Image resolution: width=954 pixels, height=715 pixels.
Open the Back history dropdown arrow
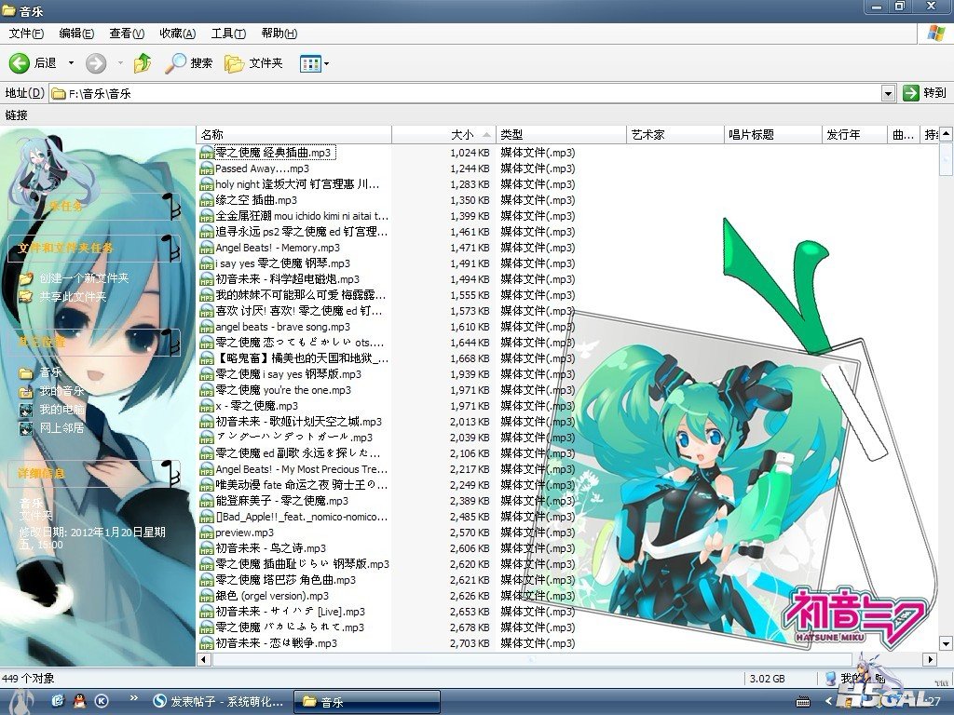coord(71,62)
